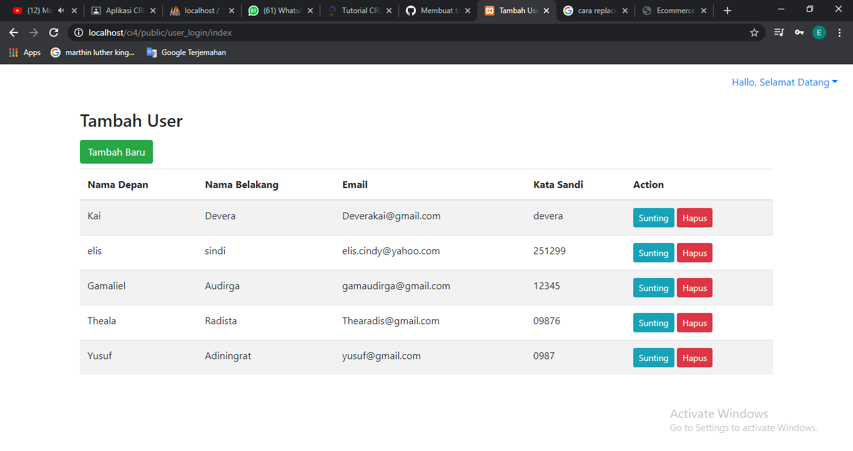The height and width of the screenshot is (451, 853).
Task: Delete user elis with Hapus
Action: click(x=694, y=253)
